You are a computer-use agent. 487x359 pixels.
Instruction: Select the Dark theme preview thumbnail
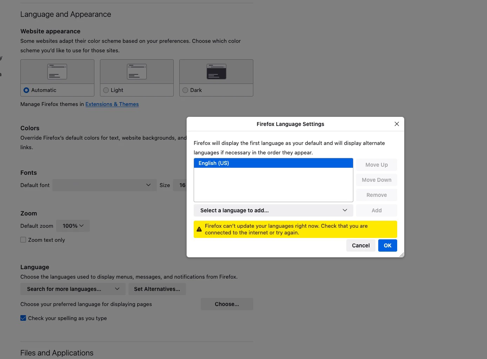[216, 72]
